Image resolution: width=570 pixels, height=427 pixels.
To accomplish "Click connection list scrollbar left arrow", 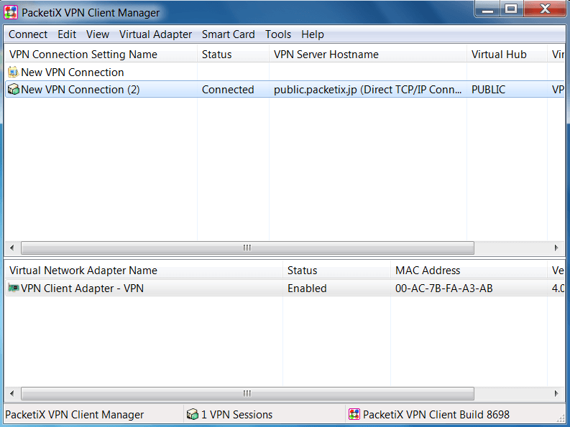I will coord(12,248).
